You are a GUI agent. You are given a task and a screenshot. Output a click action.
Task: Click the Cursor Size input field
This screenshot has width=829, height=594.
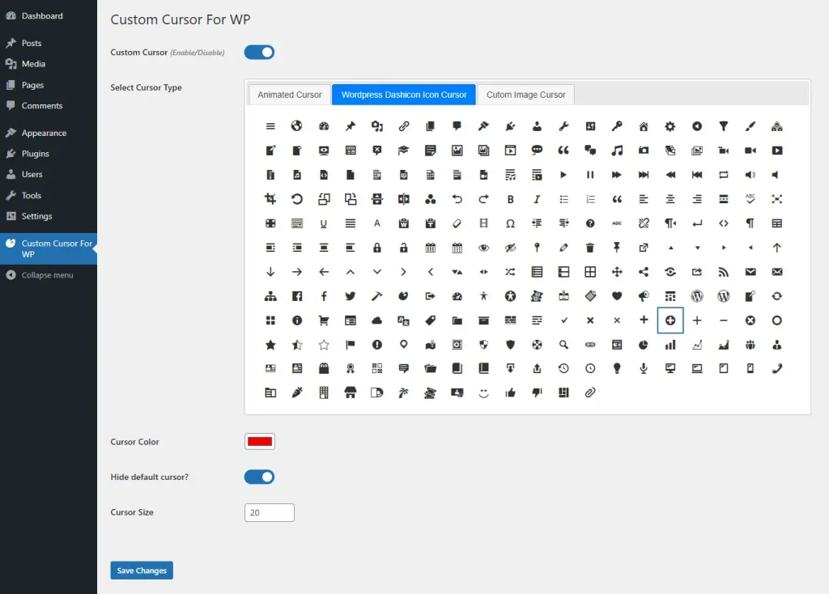coord(269,512)
